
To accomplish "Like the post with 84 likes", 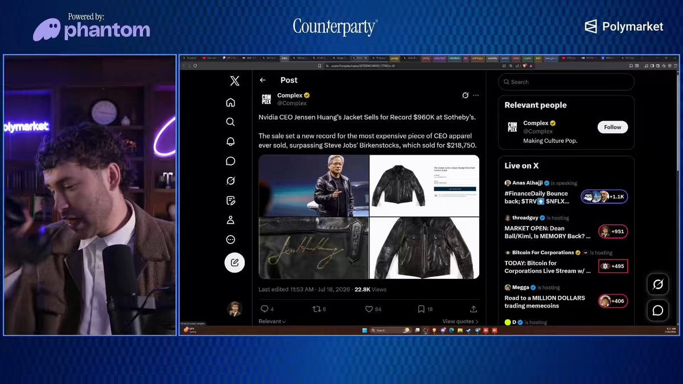I will point(373,309).
